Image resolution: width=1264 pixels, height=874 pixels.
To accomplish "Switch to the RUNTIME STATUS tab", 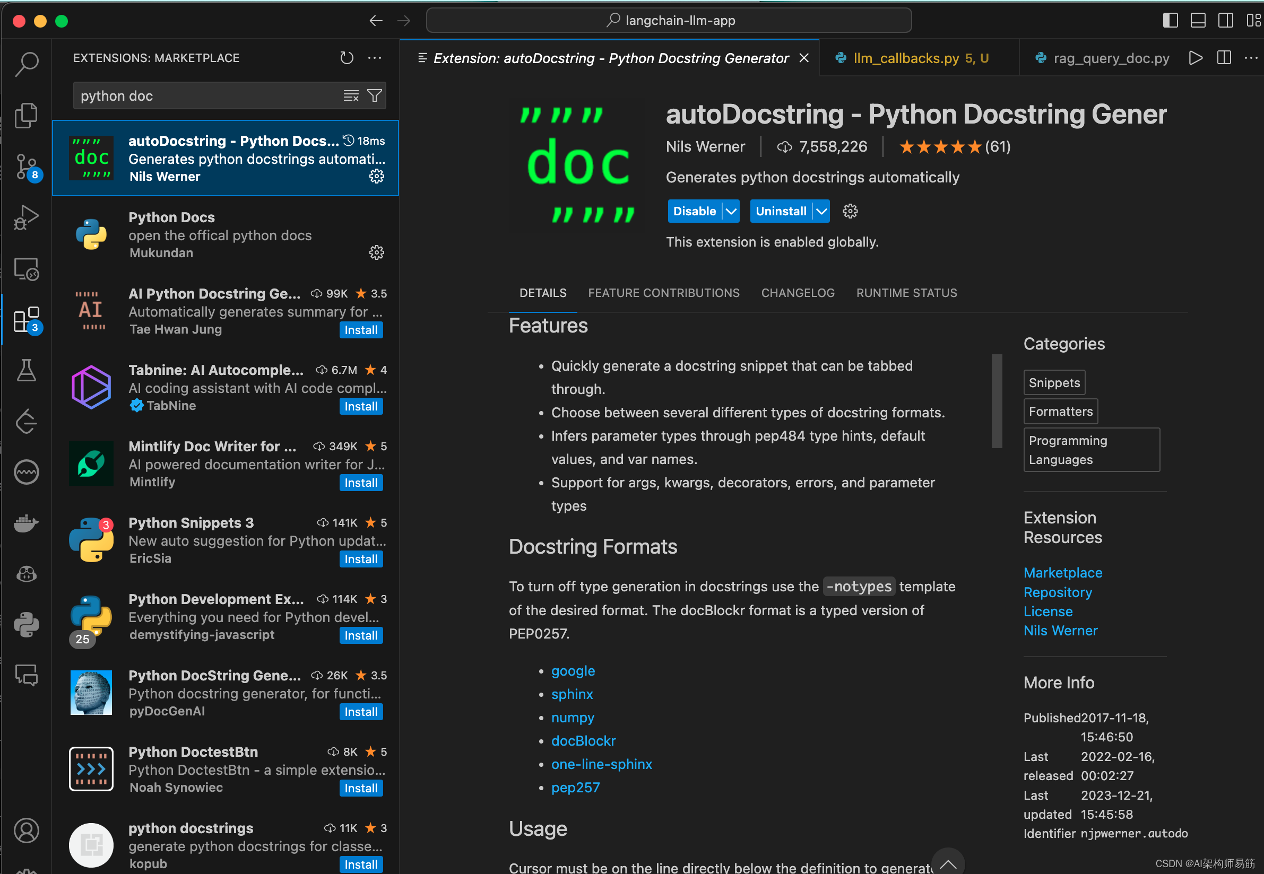I will (907, 293).
